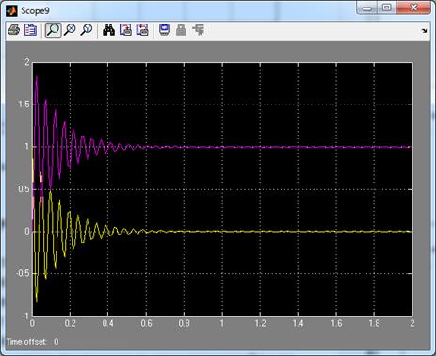The image size is (436, 356).
Task: Click the yellow signal trace settled at 0
Action: coord(283,232)
